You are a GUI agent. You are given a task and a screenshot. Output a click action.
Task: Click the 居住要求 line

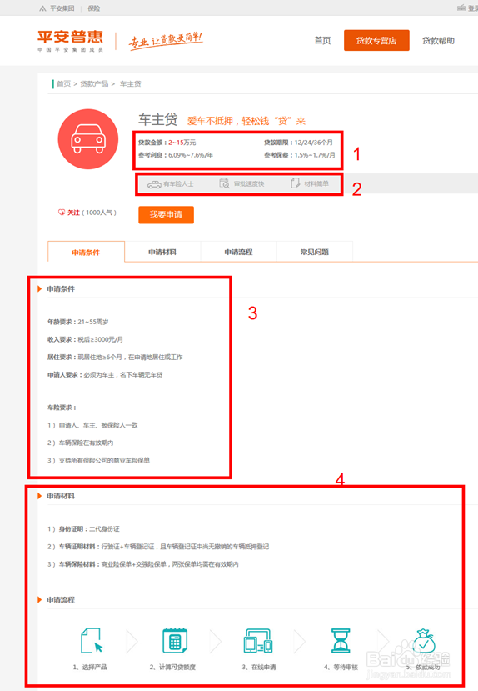pyautogui.click(x=115, y=357)
